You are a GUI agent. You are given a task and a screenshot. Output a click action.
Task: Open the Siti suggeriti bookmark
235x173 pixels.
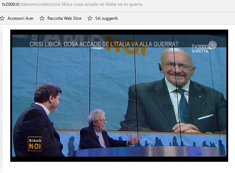tap(107, 18)
